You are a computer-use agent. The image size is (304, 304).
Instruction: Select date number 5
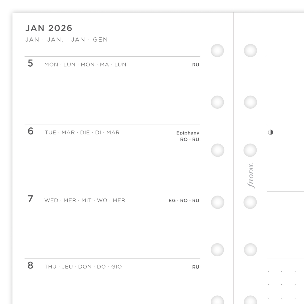30,63
